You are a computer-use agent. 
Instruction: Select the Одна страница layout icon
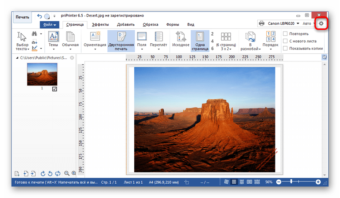[x=200, y=37]
